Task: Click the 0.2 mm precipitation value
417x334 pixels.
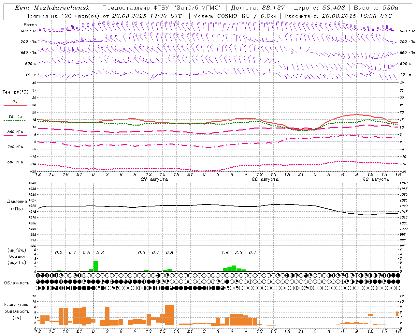Action: [x=59, y=253]
